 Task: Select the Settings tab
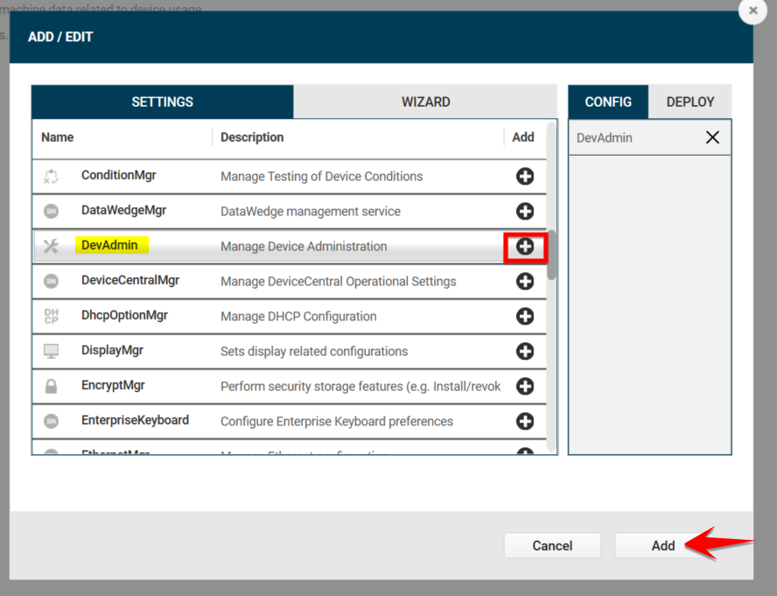[x=162, y=102]
